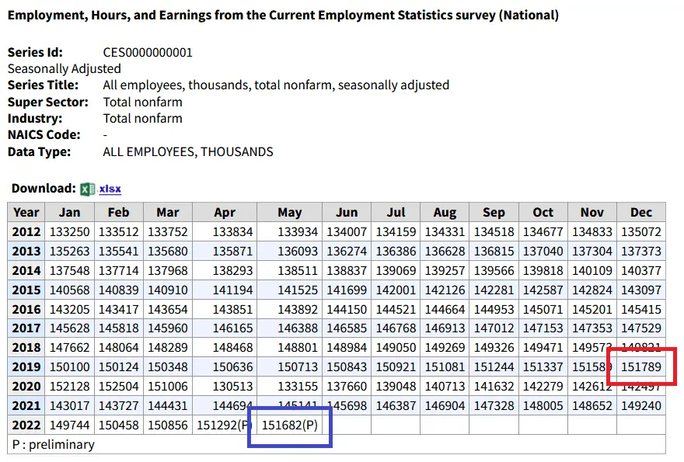Click cell value 150348 for Mar 2019
This screenshot has width=684, height=462.
pyautogui.click(x=168, y=367)
